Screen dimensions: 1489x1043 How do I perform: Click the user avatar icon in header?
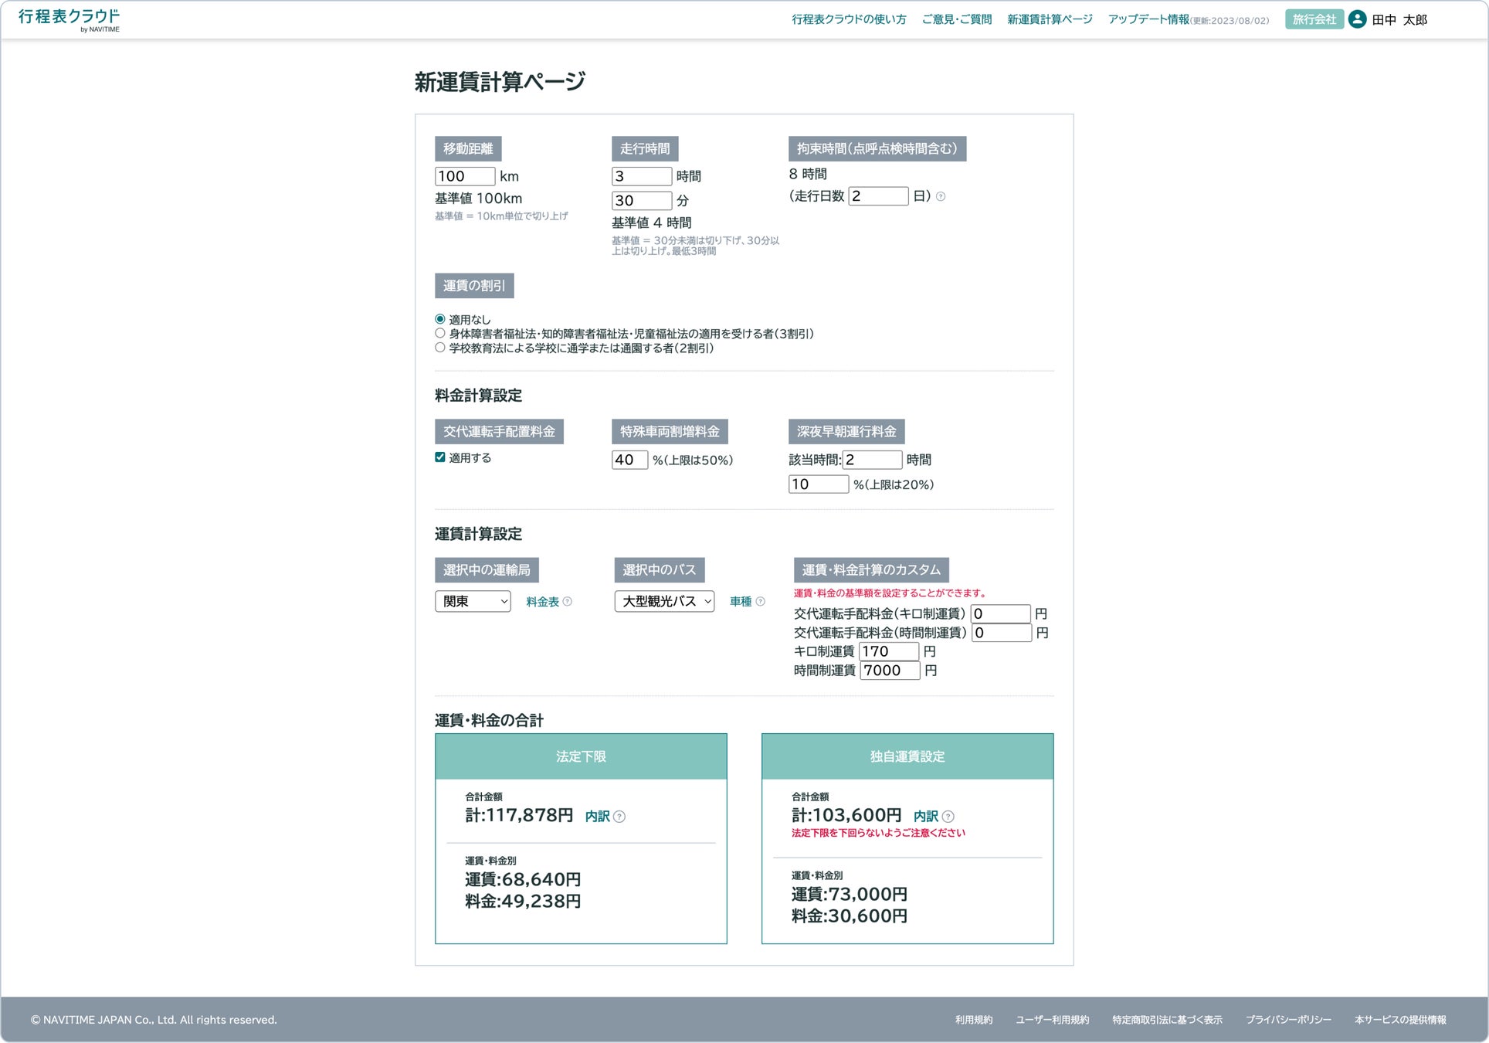1357,19
